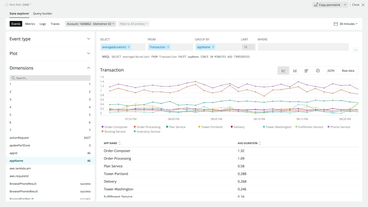Image resolution: width=368 pixels, height=207 pixels.
Task: Click the Plan Service table row
Action: (x=229, y=166)
